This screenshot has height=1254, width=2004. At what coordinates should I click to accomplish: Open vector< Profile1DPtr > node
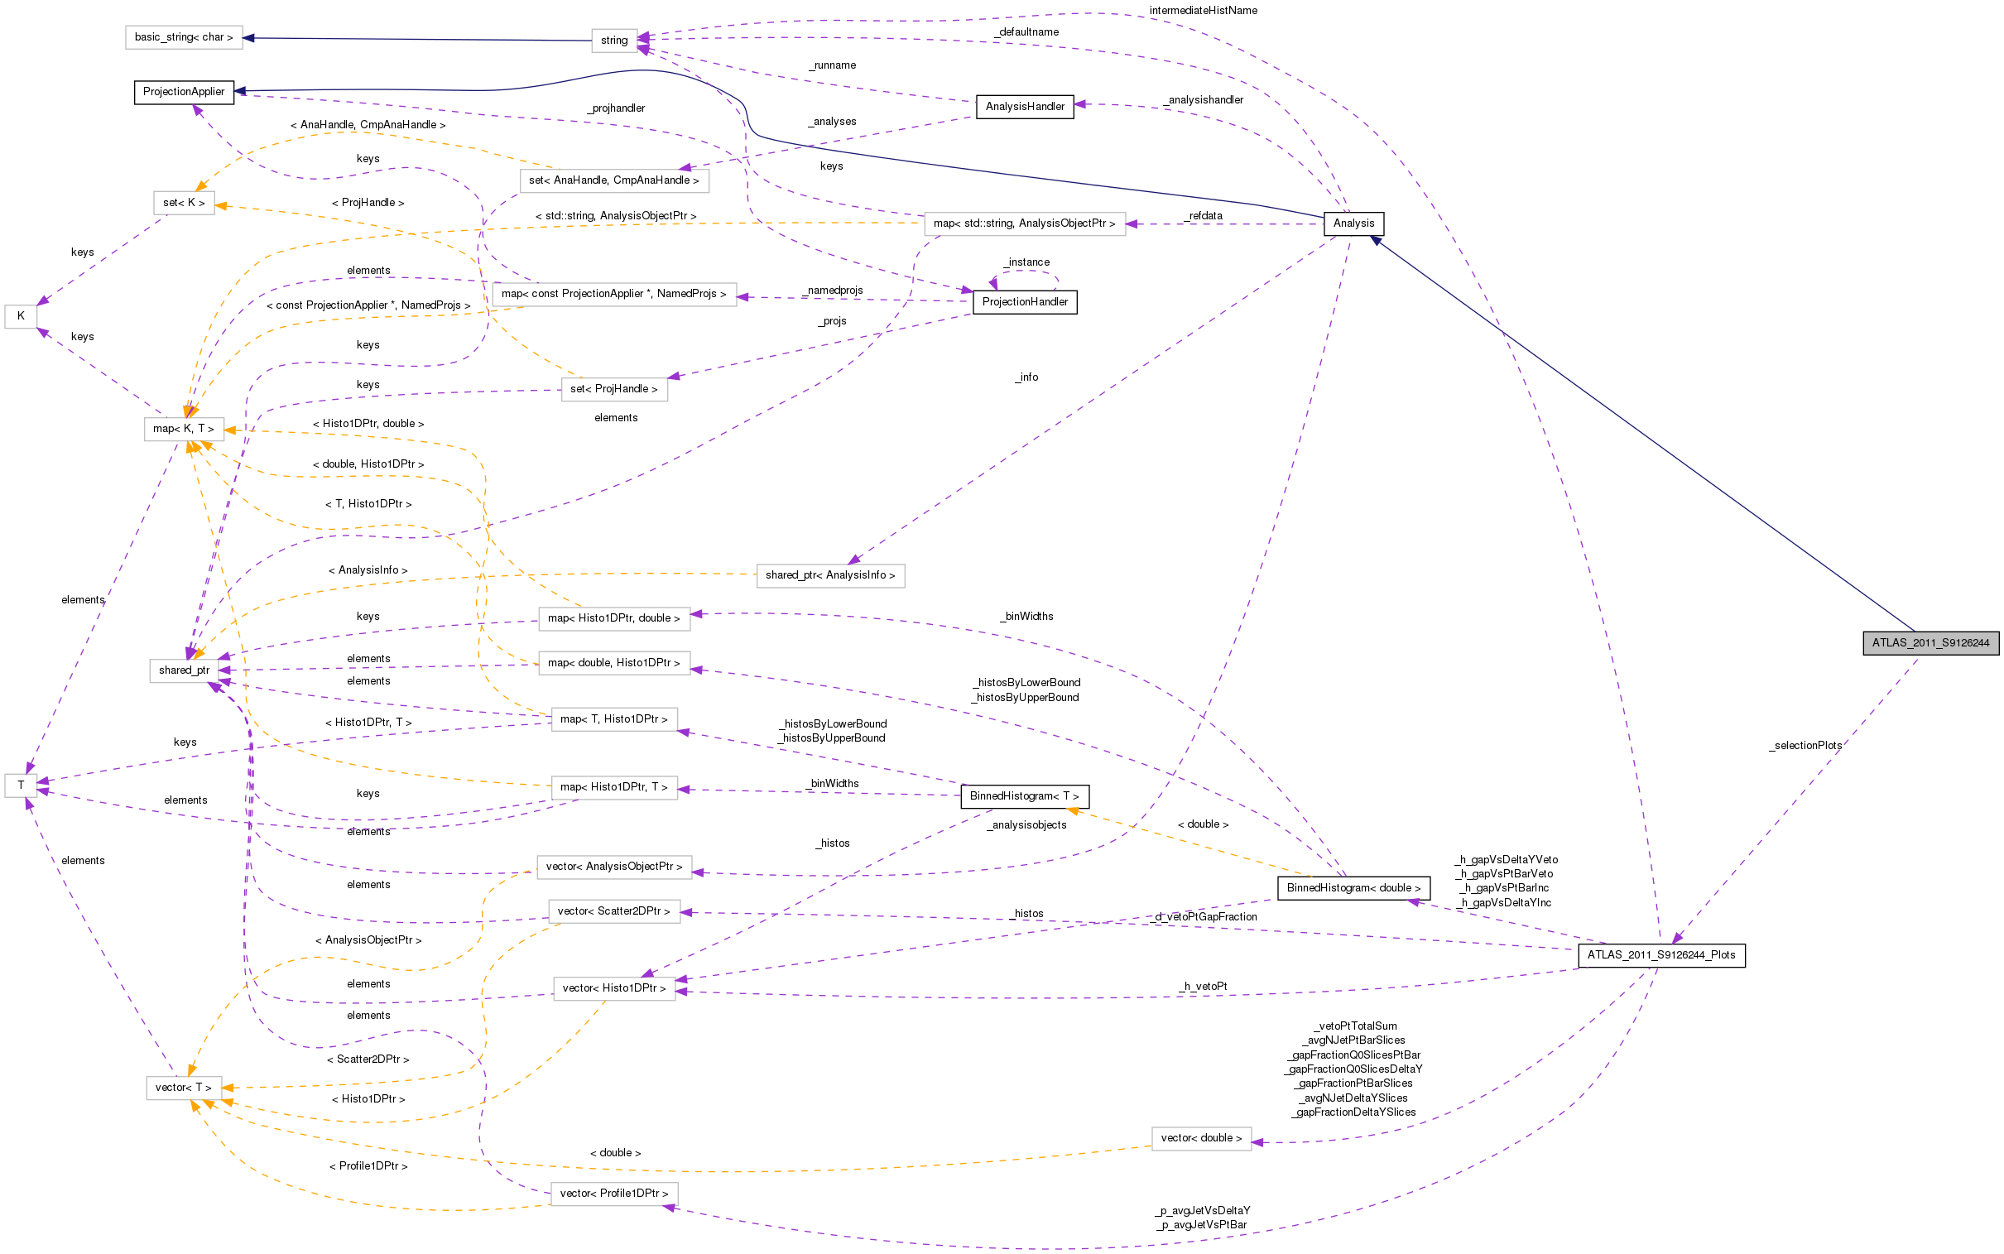pos(613,1194)
